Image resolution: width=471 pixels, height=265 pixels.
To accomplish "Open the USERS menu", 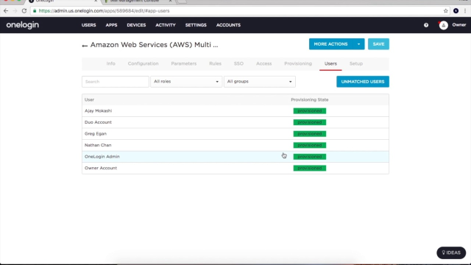I will pyautogui.click(x=88, y=25).
